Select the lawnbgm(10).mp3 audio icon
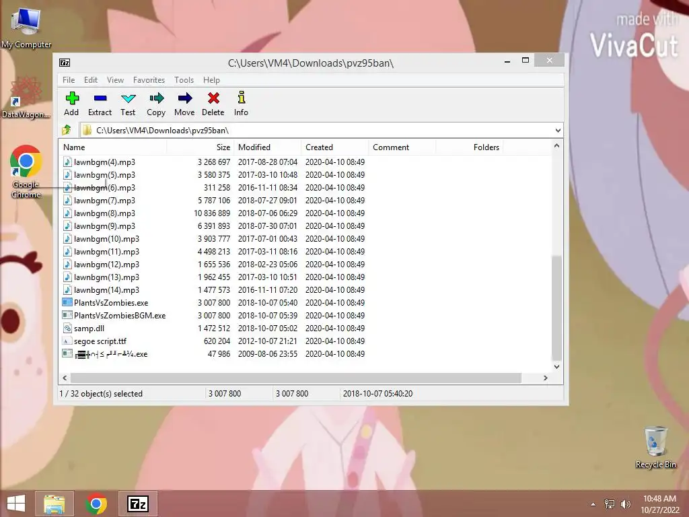The height and width of the screenshot is (517, 689). click(67, 239)
